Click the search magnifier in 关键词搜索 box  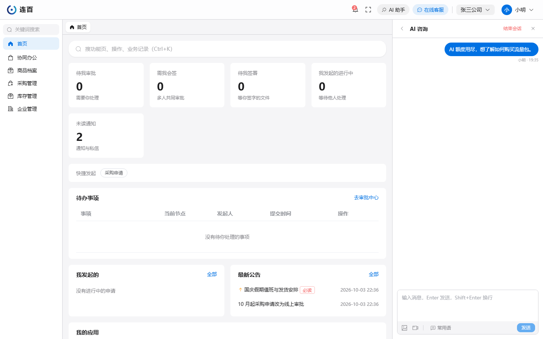point(9,30)
